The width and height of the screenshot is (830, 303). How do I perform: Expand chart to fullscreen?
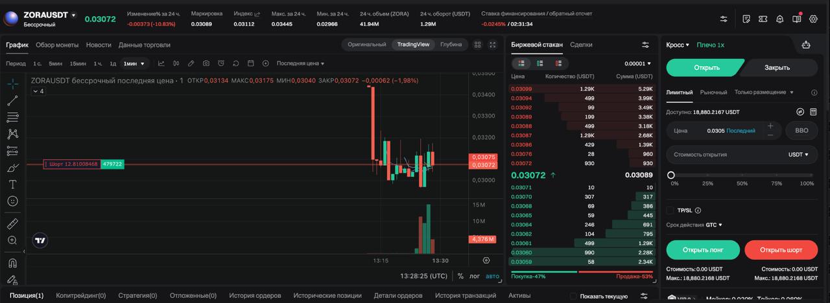(493, 45)
